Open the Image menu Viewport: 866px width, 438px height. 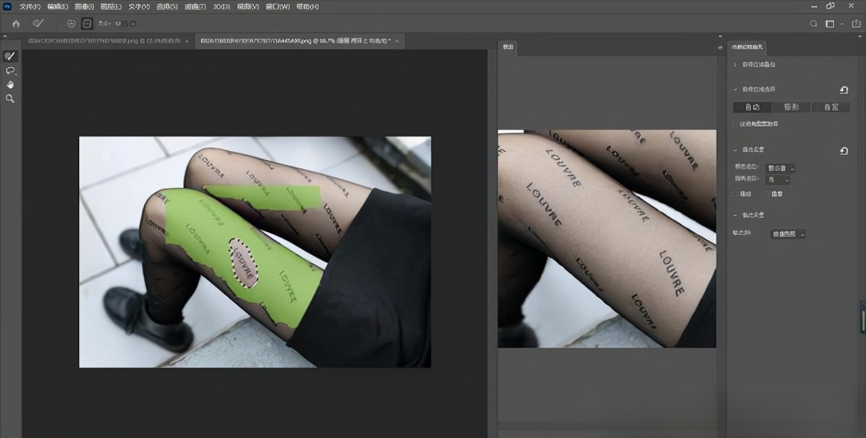point(85,7)
